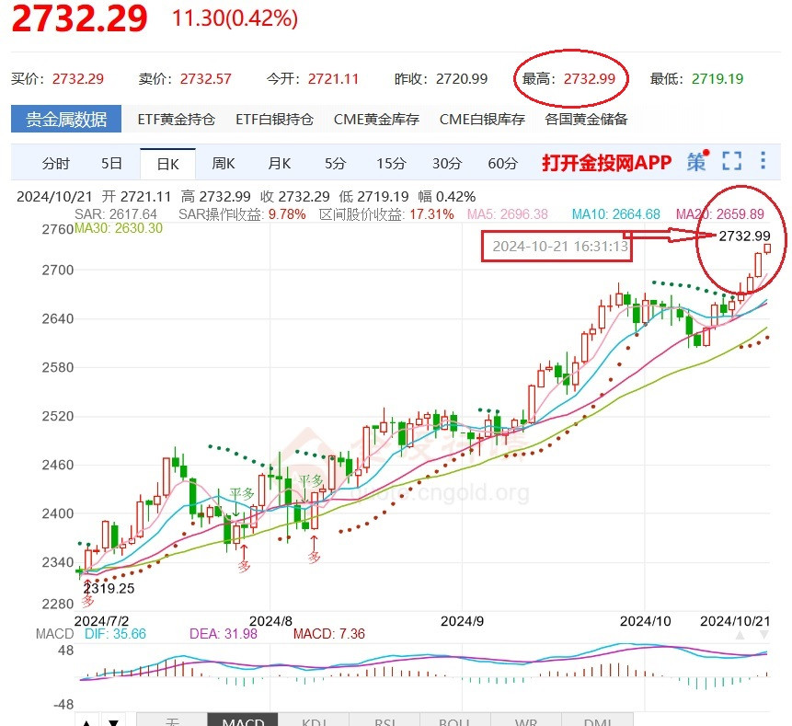Switch to 5分 interval chart
Image resolution: width=792 pixels, height=726 pixels.
pyautogui.click(x=335, y=164)
